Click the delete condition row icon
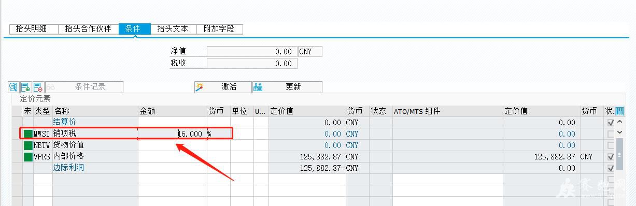Image resolution: width=636 pixels, height=206 pixels. click(x=38, y=87)
